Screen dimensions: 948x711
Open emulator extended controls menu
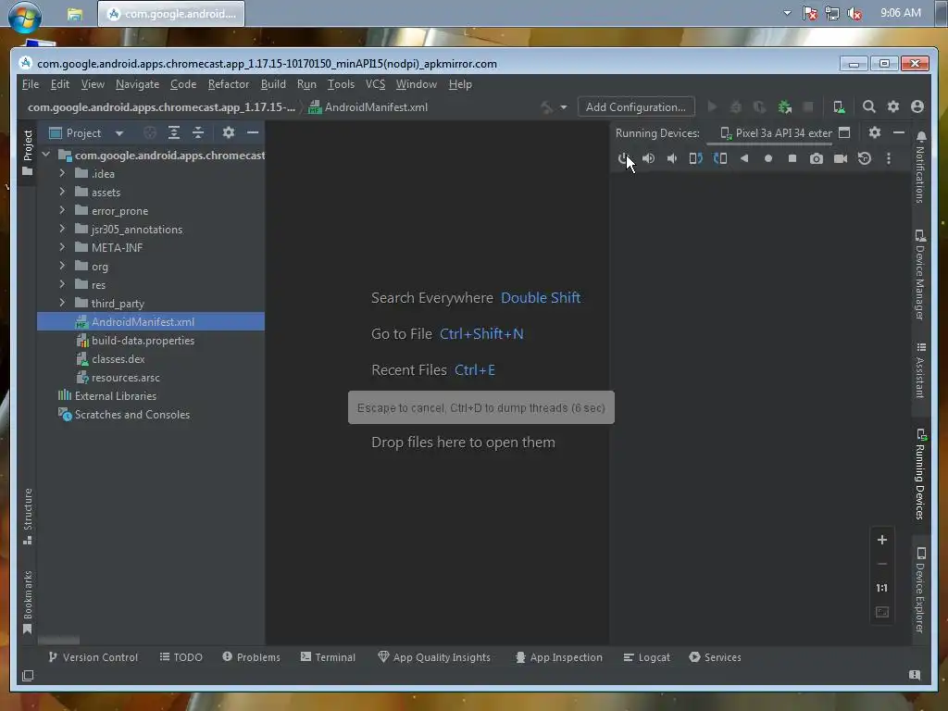888,158
